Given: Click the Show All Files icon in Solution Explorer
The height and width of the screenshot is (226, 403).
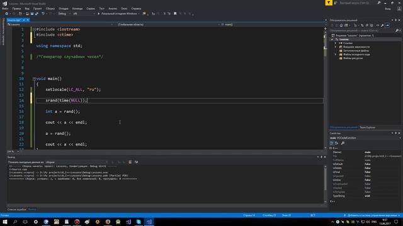Looking at the screenshot, I should [372, 25].
